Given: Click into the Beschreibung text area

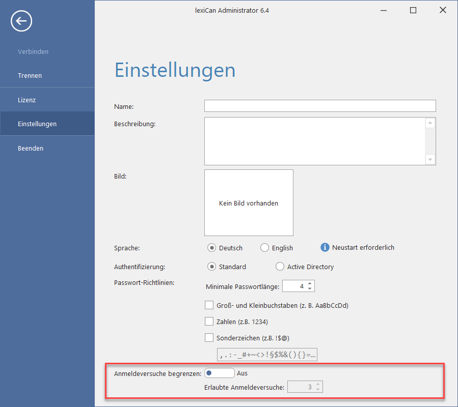Looking at the screenshot, I should tap(314, 141).
